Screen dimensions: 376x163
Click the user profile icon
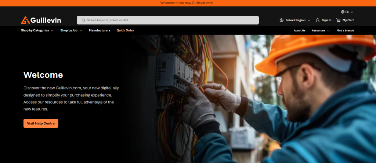point(318,20)
